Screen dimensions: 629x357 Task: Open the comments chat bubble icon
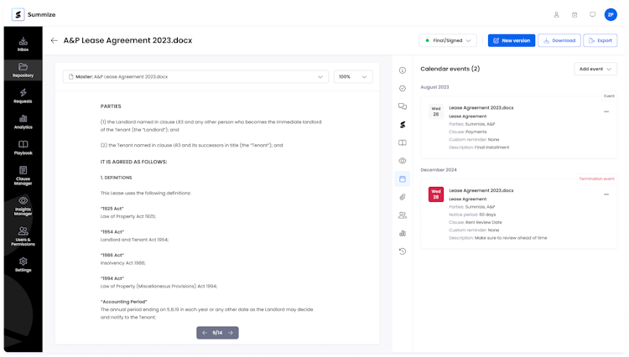pos(403,106)
